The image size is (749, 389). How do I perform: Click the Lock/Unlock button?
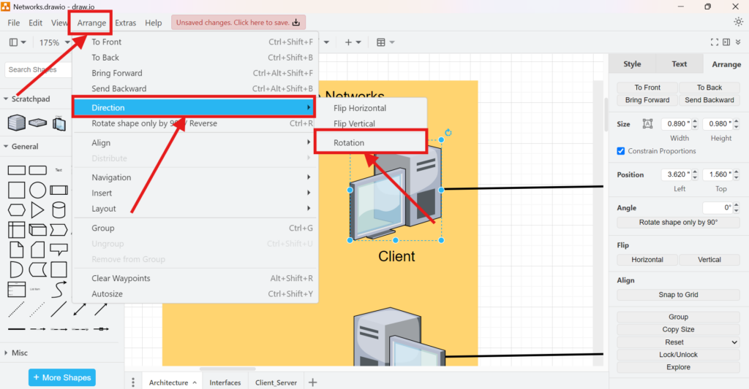(x=678, y=355)
